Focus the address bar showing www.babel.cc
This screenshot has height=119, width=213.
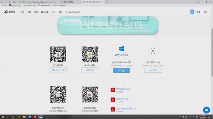(39, 2)
